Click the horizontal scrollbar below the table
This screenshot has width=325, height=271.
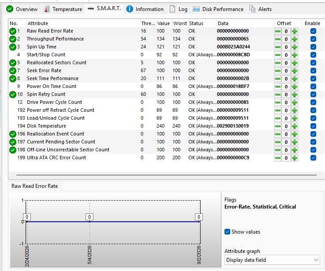point(166,175)
